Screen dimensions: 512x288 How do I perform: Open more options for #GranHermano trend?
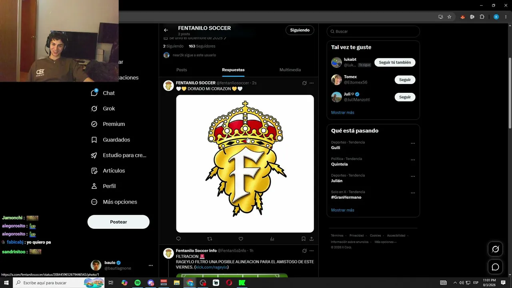[x=413, y=193]
